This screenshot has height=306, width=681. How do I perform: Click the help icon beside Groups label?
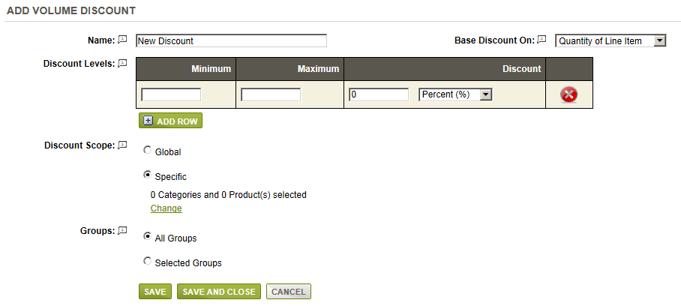point(122,230)
